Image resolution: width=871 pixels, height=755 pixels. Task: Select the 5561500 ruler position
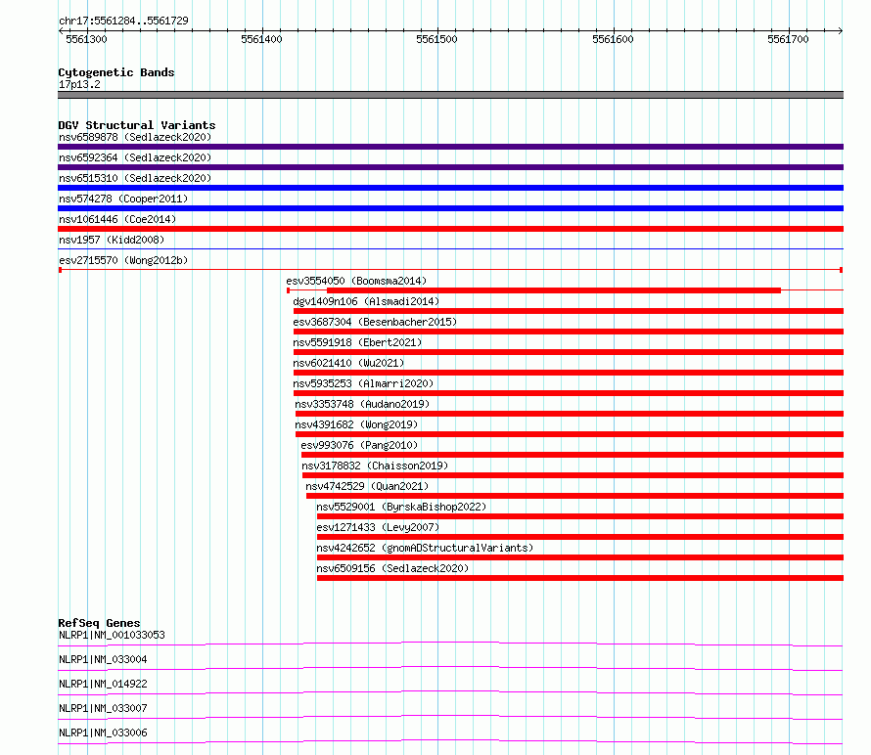[436, 39]
